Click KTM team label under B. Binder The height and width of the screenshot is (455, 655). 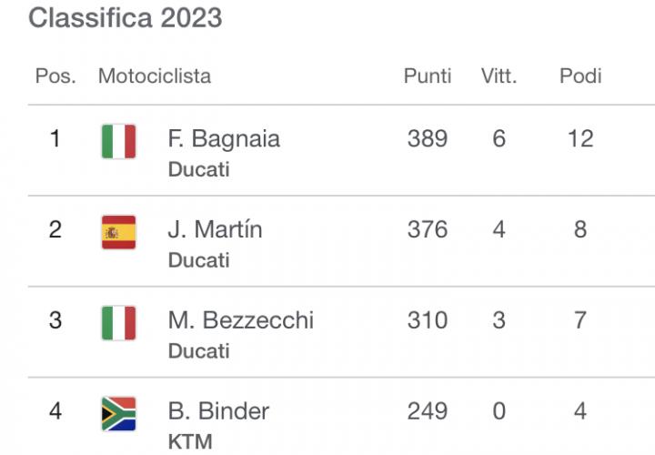(190, 442)
